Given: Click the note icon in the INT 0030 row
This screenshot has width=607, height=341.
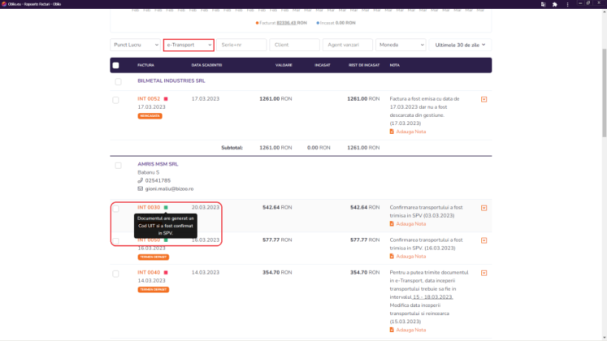Looking at the screenshot, I should coord(392,224).
